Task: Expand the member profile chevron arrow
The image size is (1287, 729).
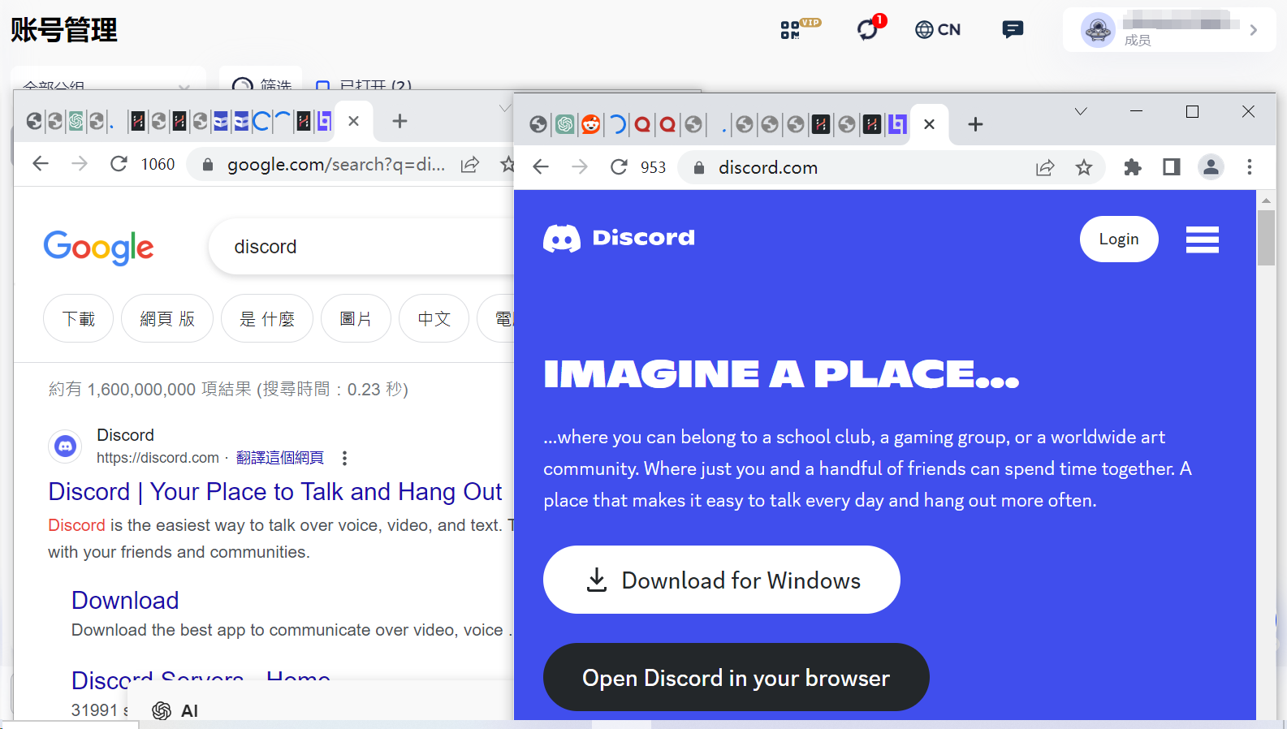Action: coord(1254,30)
